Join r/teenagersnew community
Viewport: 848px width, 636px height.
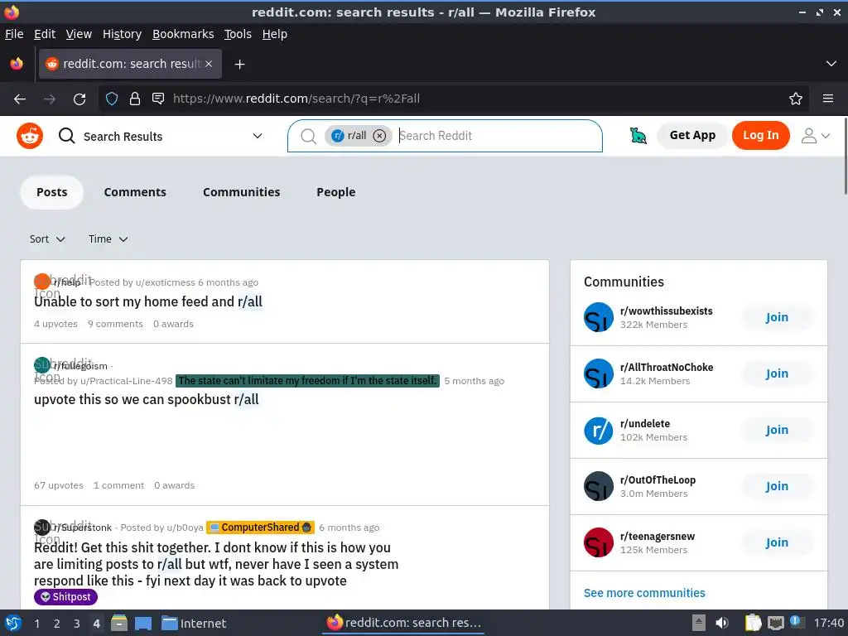tap(777, 542)
